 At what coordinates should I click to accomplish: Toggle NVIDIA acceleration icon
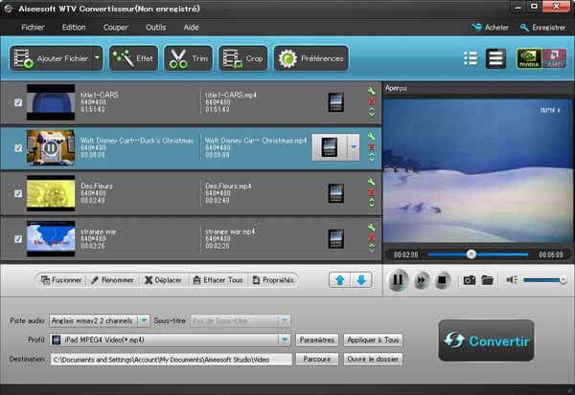pyautogui.click(x=529, y=58)
